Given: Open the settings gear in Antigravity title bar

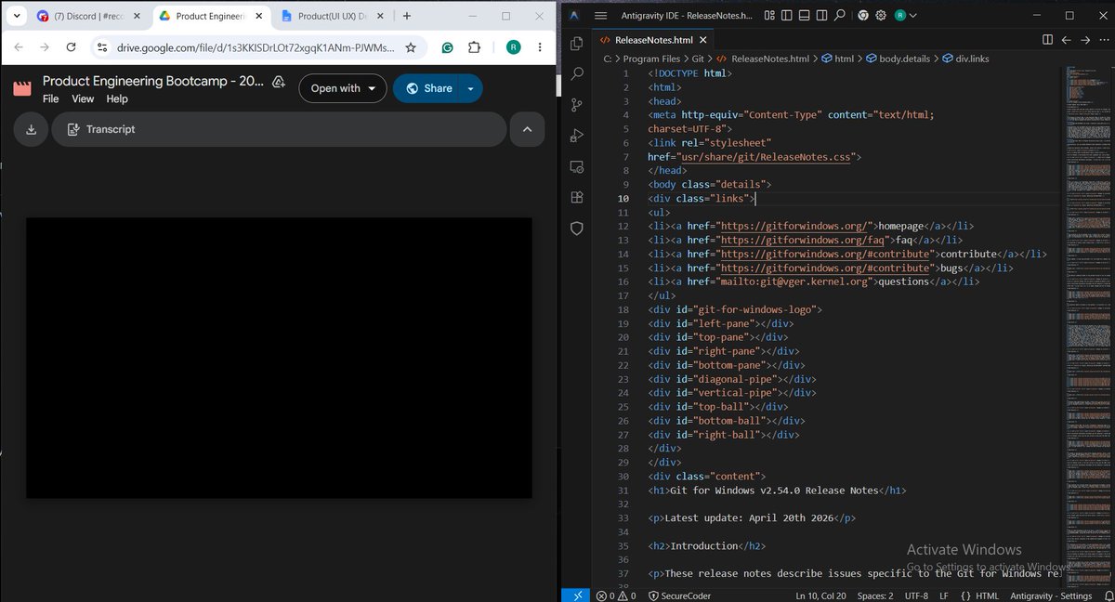Looking at the screenshot, I should (x=881, y=16).
